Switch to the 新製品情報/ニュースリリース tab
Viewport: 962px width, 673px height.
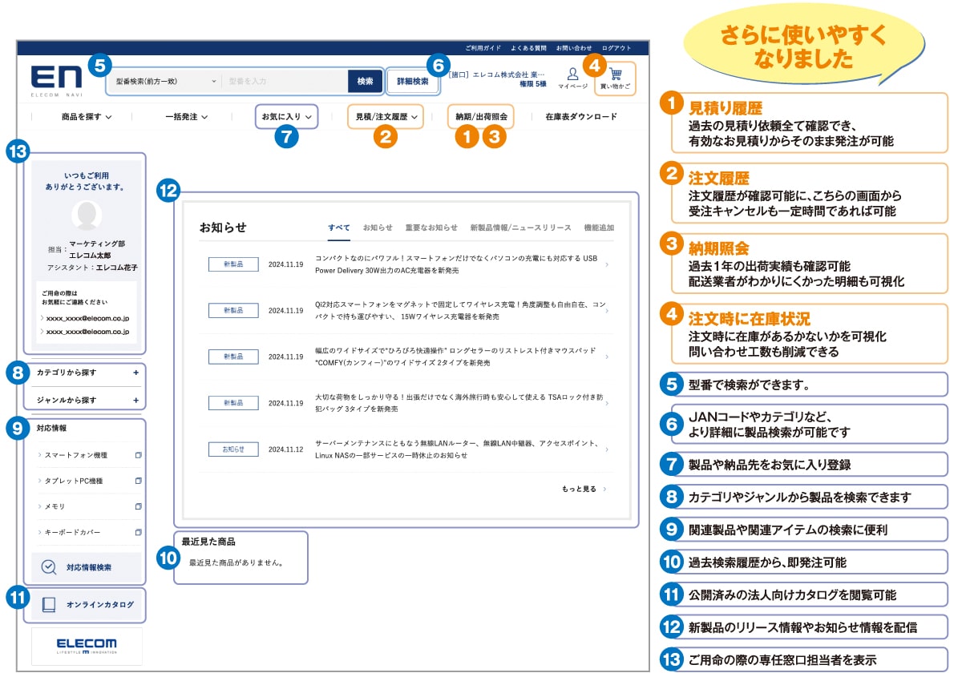point(520,228)
